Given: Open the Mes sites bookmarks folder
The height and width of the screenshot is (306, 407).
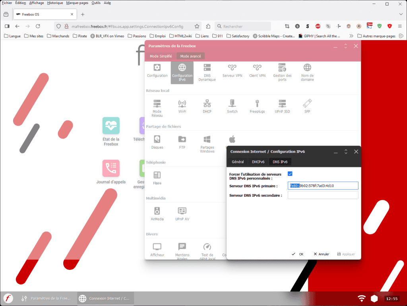Looking at the screenshot, I should coord(34,36).
